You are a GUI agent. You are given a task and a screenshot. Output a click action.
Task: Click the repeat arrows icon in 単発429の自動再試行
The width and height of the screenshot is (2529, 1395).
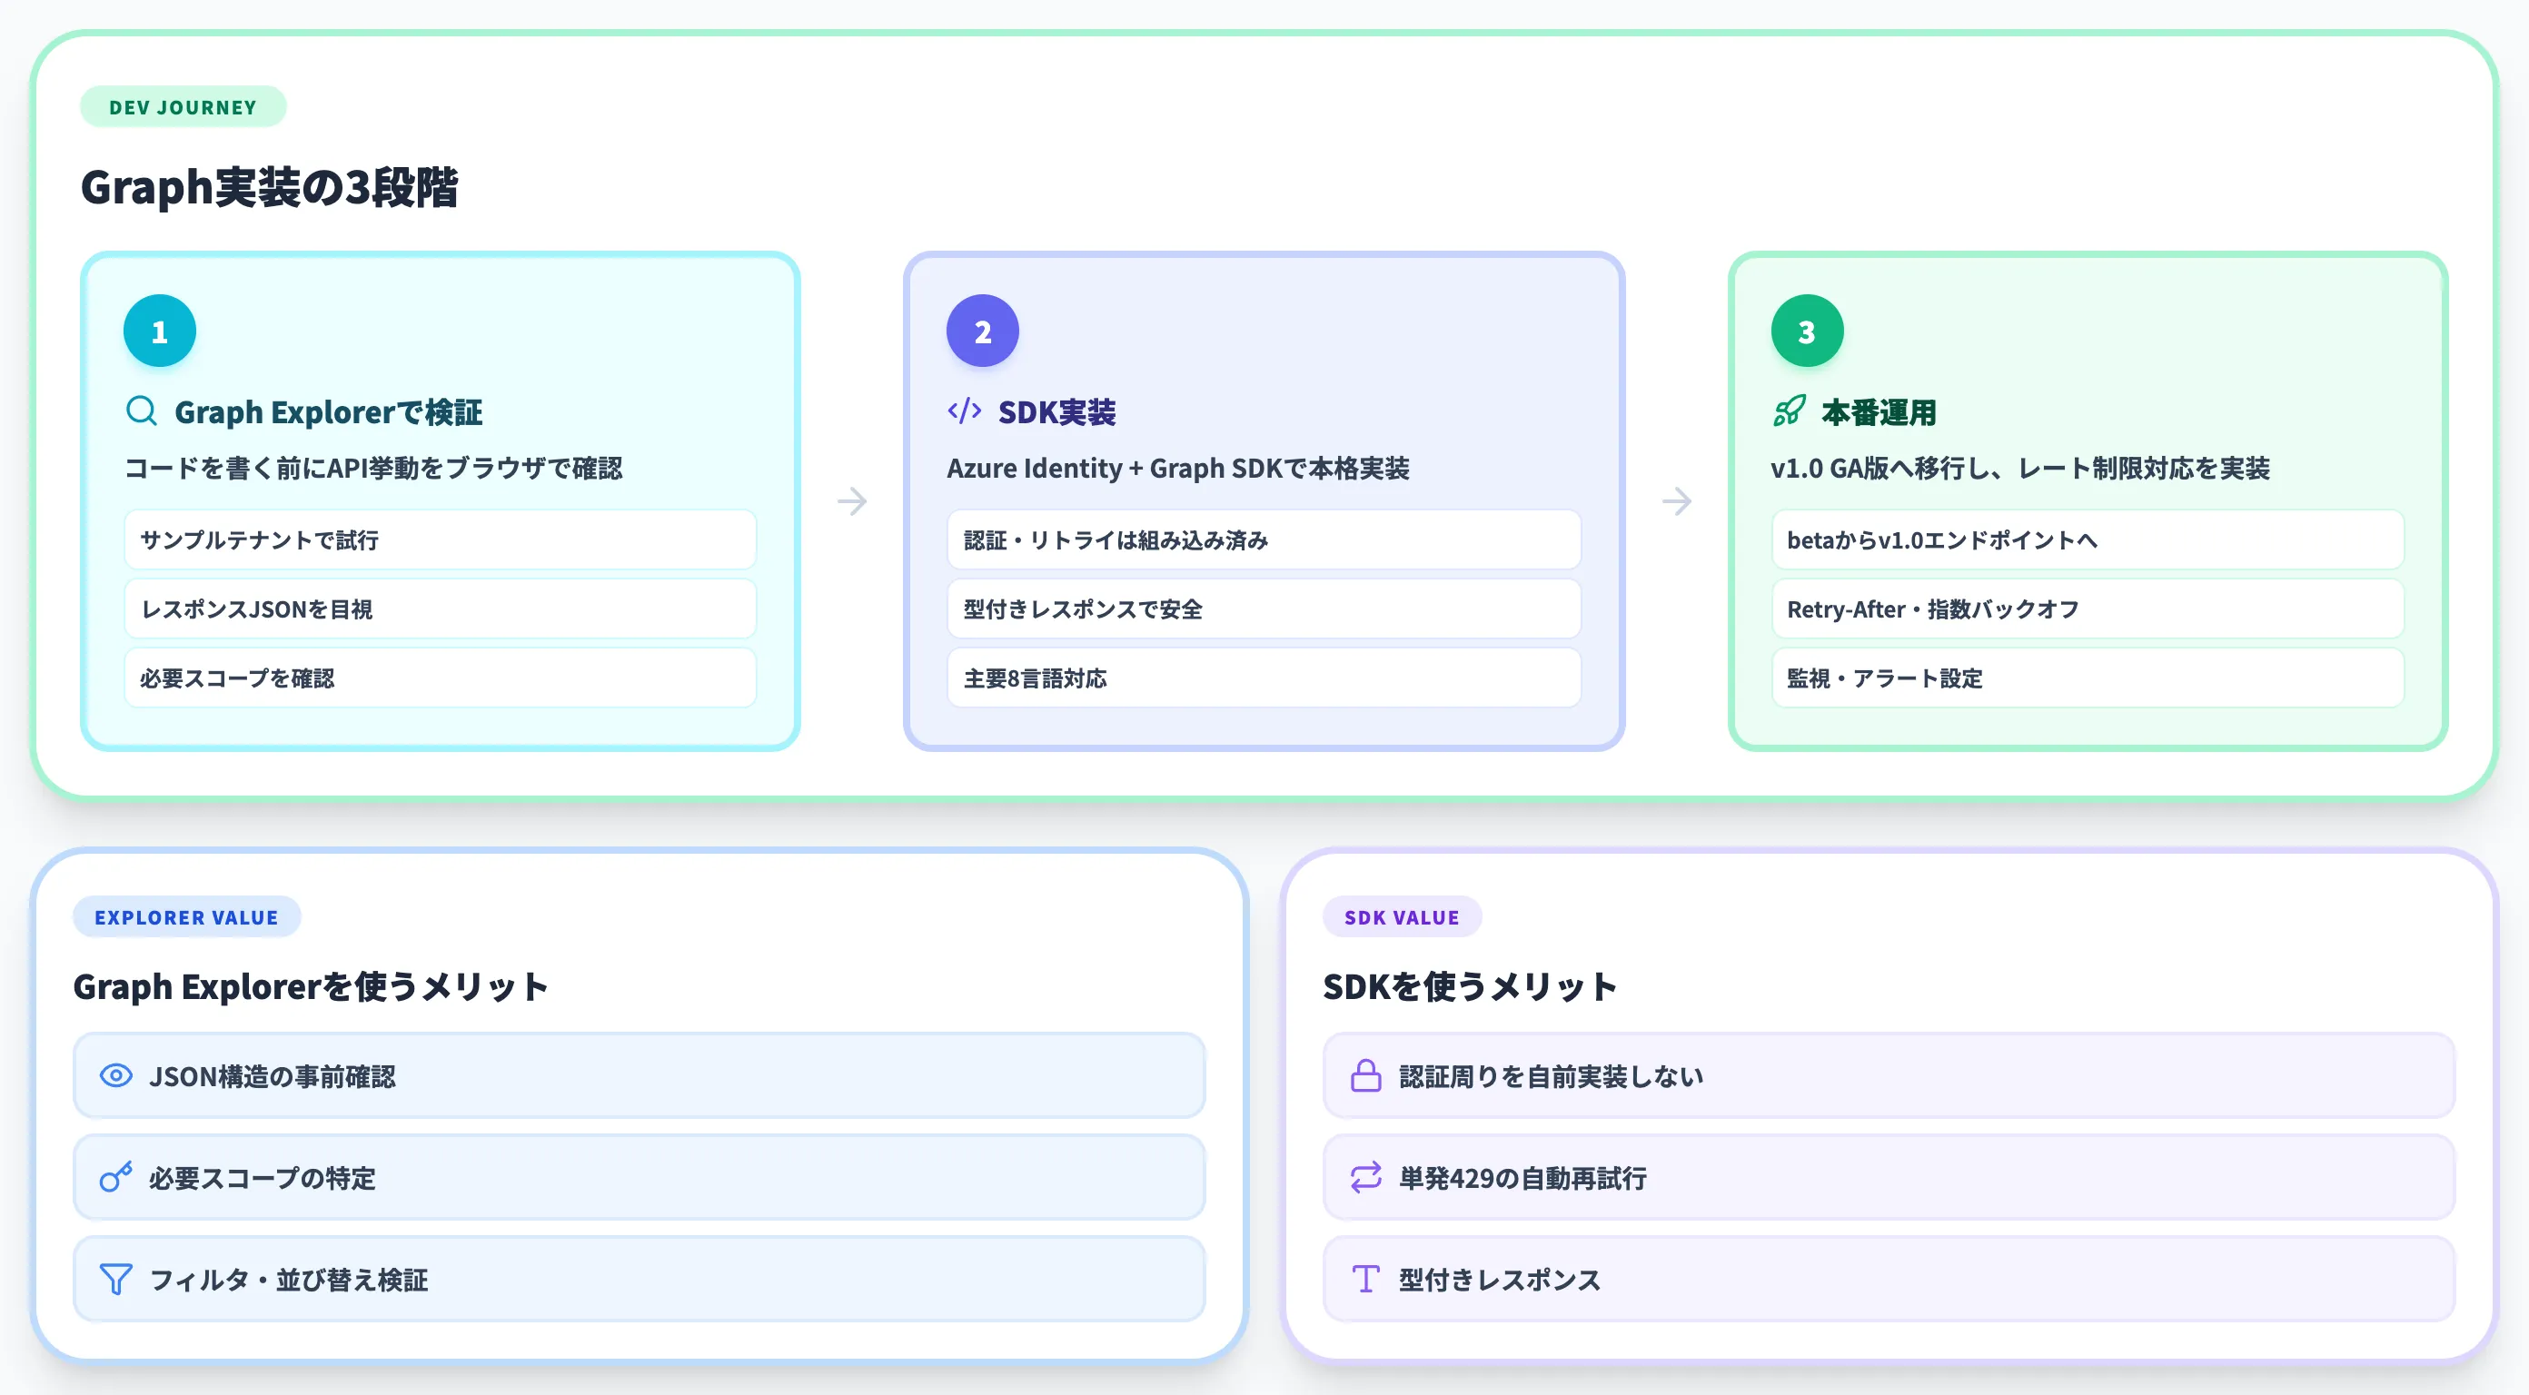tap(1365, 1176)
